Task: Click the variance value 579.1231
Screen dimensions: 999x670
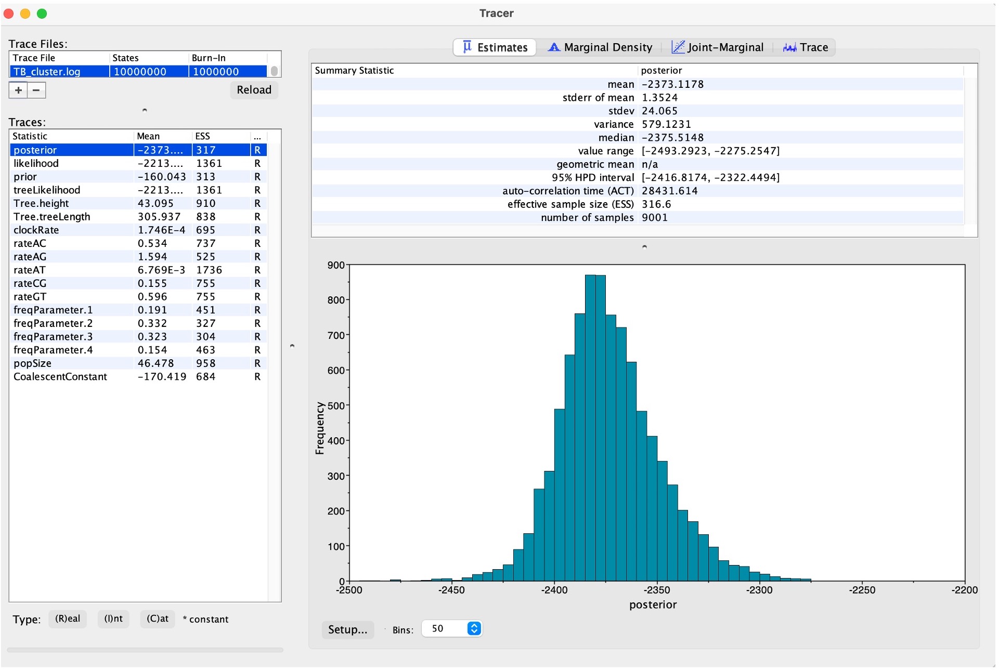Action: [666, 124]
